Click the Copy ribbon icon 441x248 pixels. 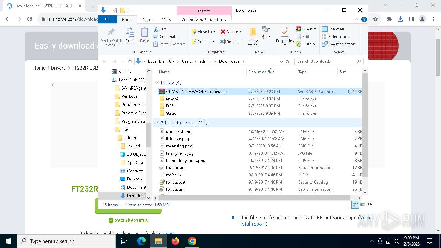tap(130, 35)
